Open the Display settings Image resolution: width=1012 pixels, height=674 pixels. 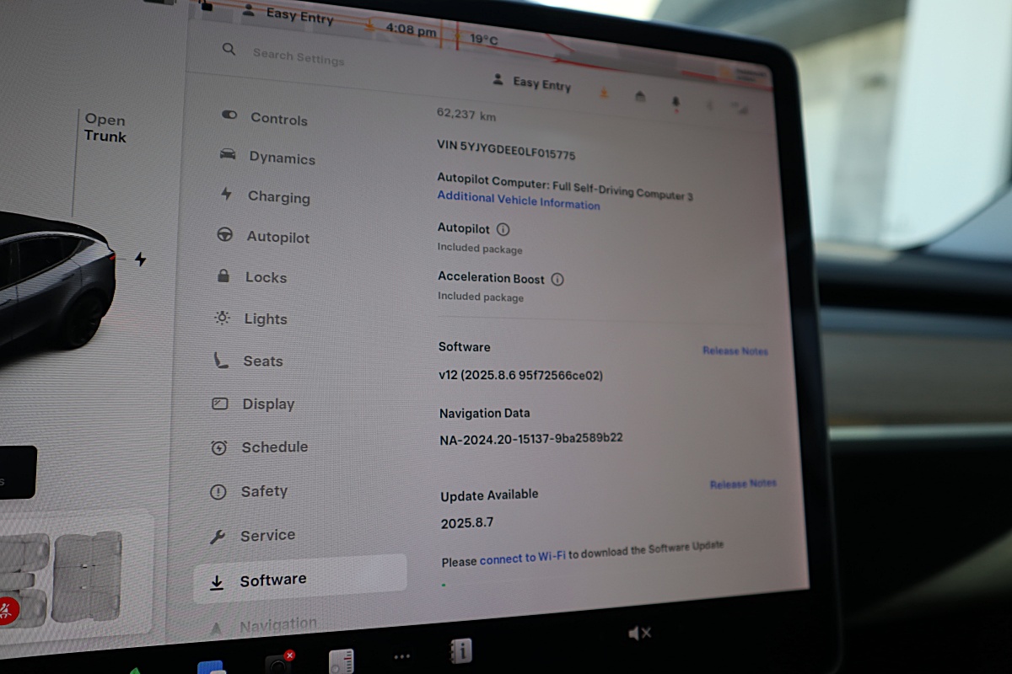click(x=252, y=404)
